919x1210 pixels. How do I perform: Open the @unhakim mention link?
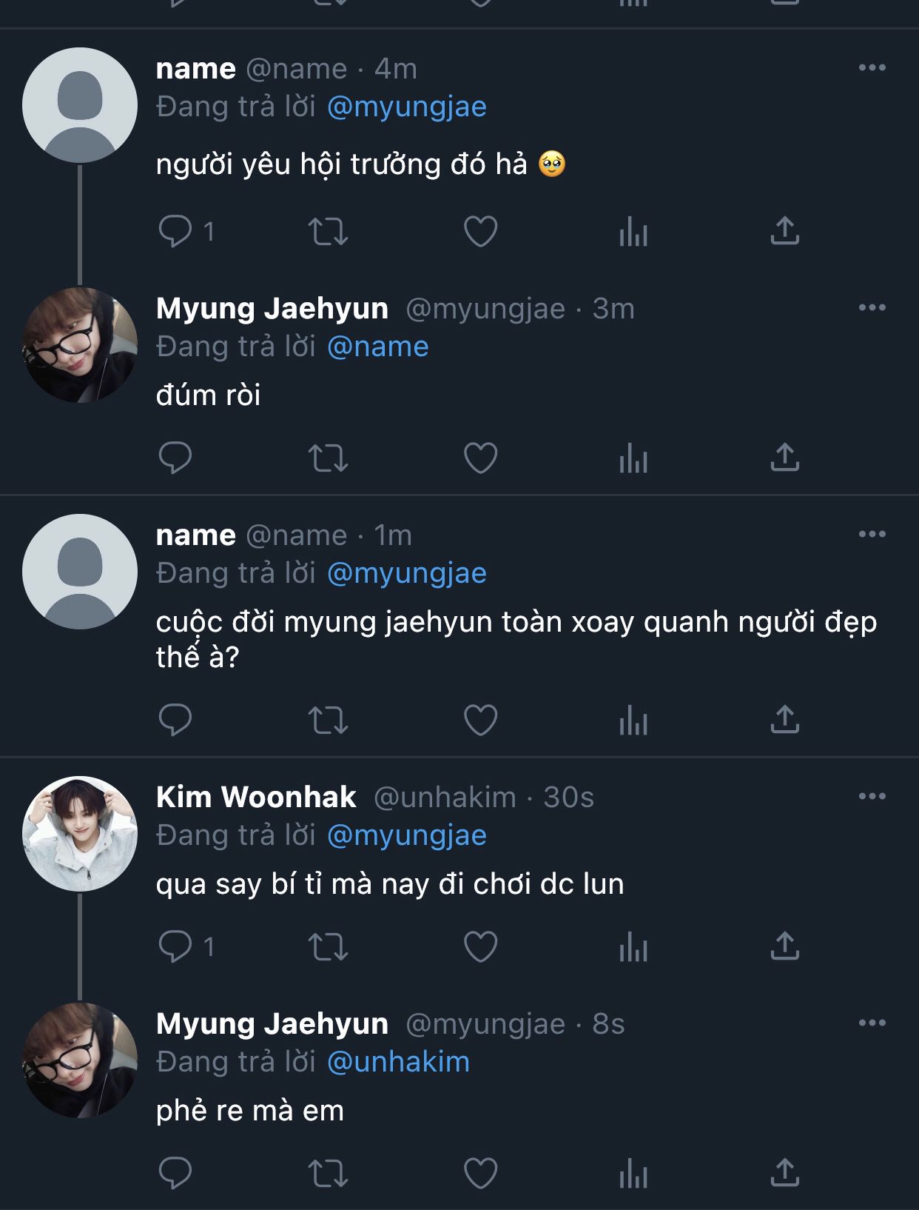click(x=398, y=1062)
